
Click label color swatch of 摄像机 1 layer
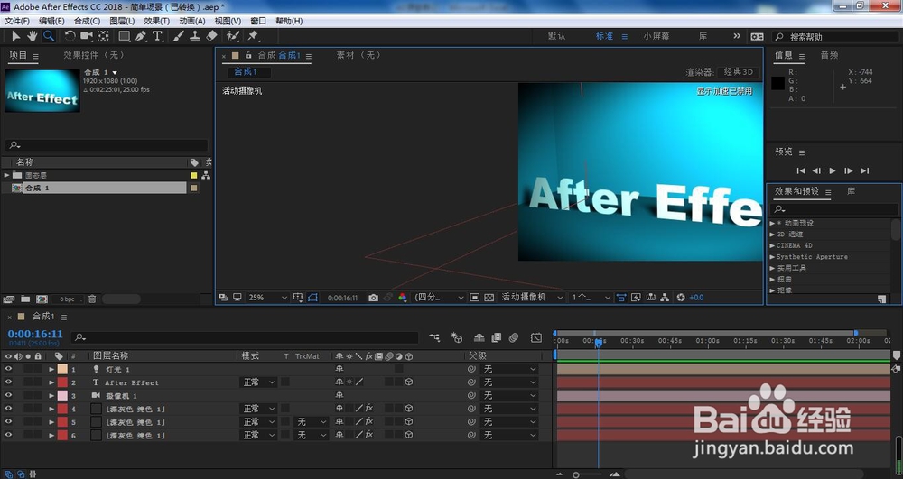(62, 396)
